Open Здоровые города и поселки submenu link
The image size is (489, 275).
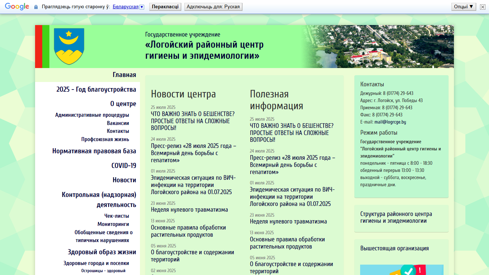tap(96, 263)
